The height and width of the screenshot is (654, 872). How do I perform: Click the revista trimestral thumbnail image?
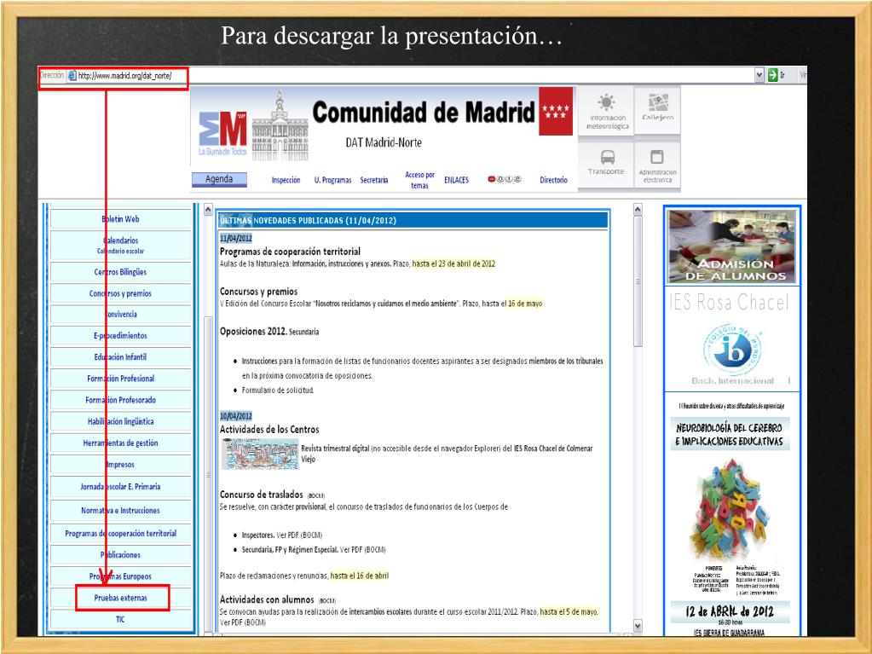pos(260,454)
